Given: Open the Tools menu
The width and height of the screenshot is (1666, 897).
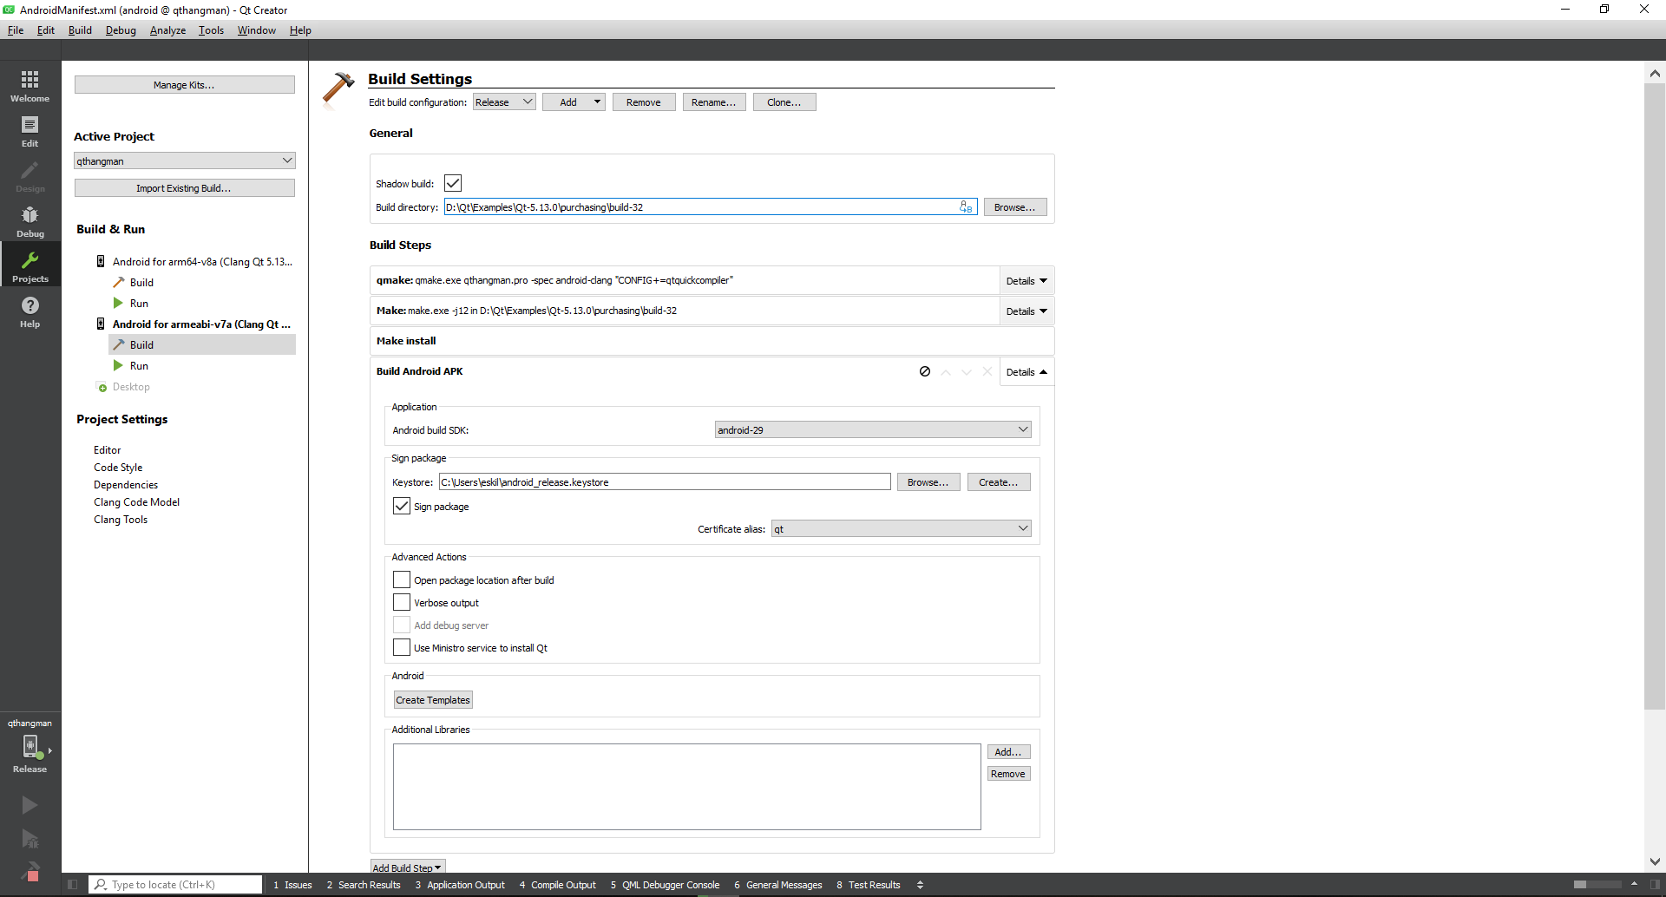Looking at the screenshot, I should click(211, 30).
